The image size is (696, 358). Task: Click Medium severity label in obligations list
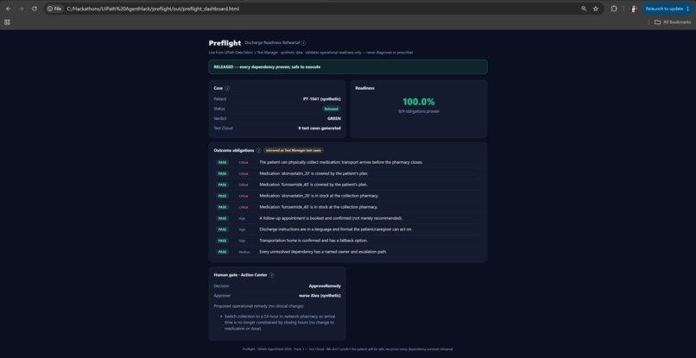point(244,252)
